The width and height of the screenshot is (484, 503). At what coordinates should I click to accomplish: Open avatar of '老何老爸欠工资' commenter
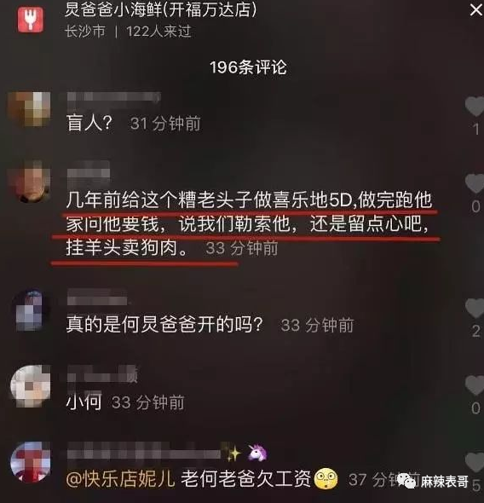pyautogui.click(x=30, y=462)
